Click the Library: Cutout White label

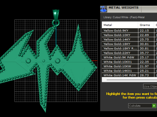124,17
